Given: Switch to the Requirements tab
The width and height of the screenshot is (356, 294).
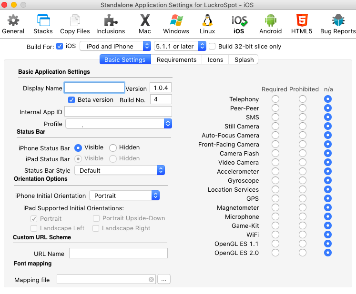Looking at the screenshot, I should coord(176,59).
